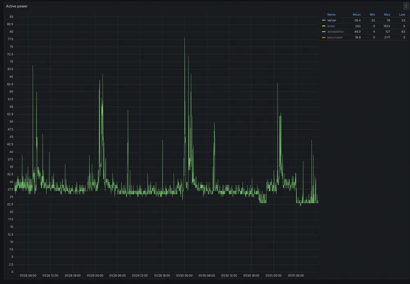Image resolution: width=410 pixels, height=284 pixels.
Task: Click server max value 78
Action: (388, 20)
